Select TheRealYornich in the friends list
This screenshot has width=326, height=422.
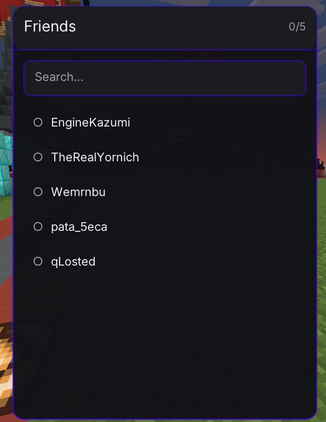point(95,158)
